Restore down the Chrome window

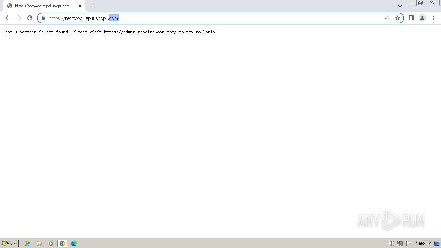pos(421,3)
